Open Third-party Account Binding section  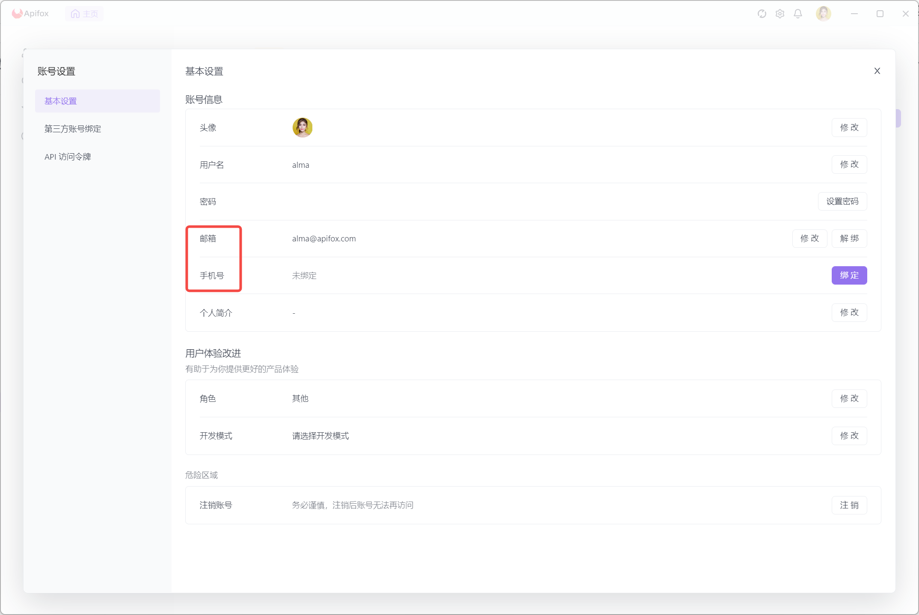point(73,129)
